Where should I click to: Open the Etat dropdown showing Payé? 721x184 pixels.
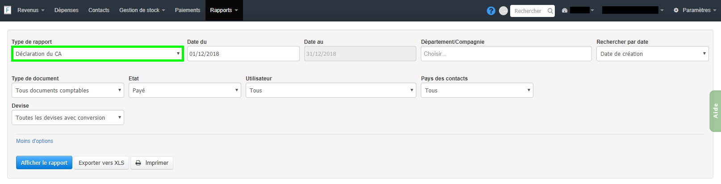[184, 91]
